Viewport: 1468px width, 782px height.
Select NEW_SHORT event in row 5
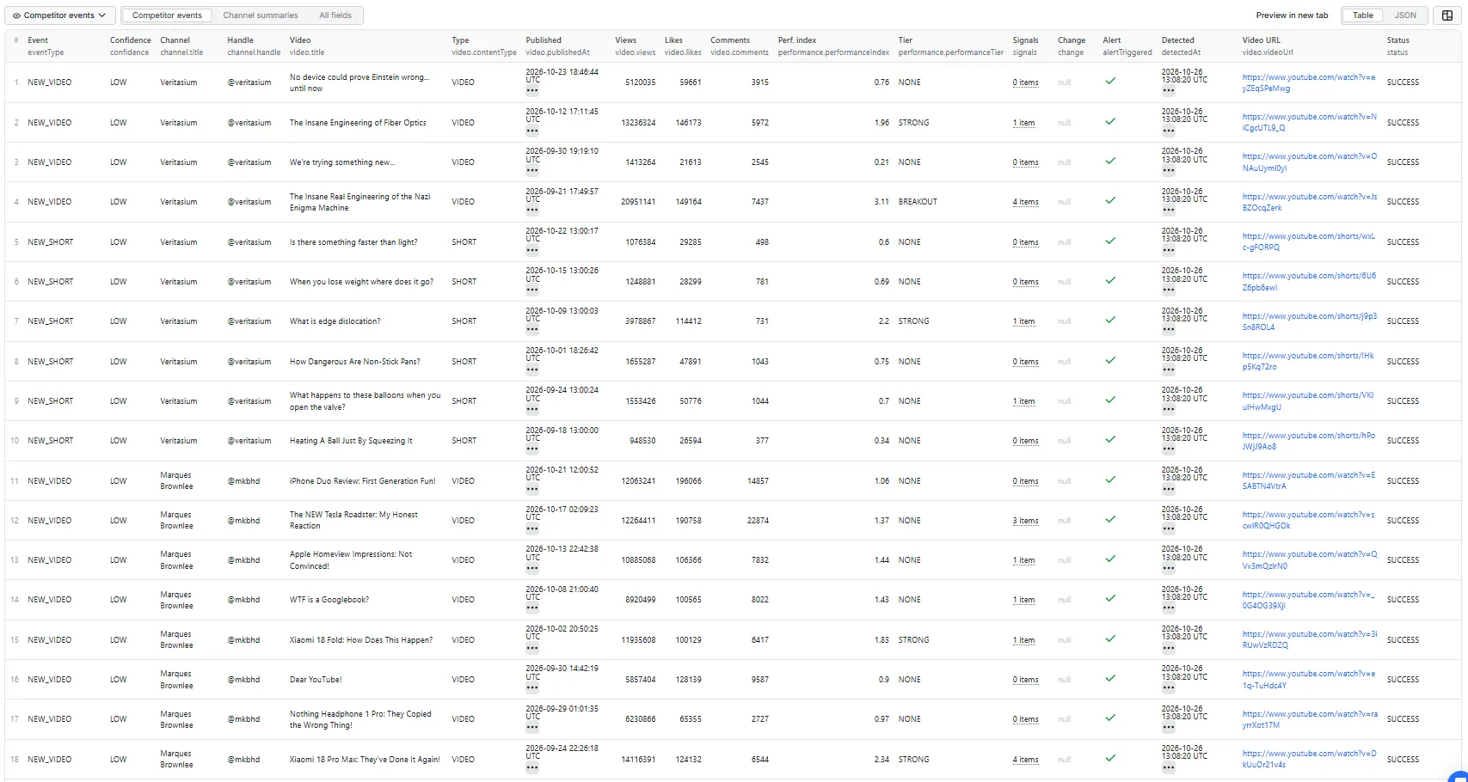pos(50,242)
